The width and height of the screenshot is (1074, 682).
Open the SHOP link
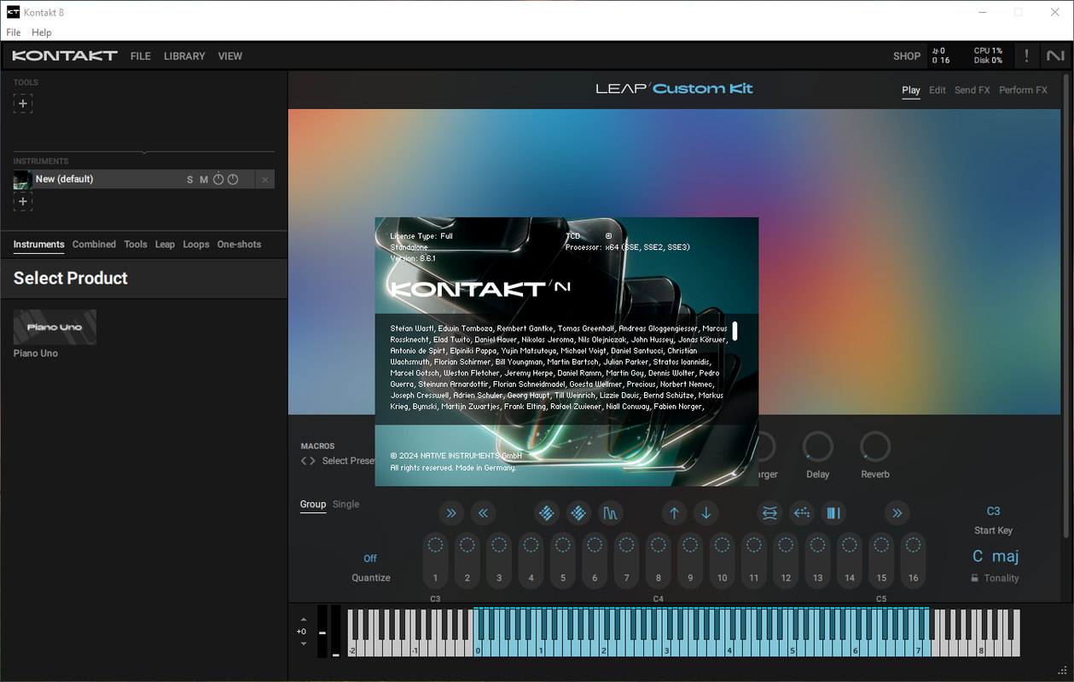(907, 56)
